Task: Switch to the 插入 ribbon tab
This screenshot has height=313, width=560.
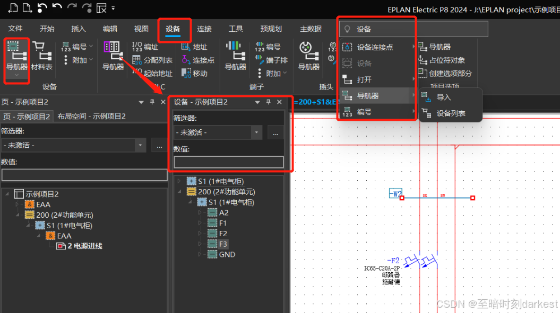Action: click(x=79, y=29)
